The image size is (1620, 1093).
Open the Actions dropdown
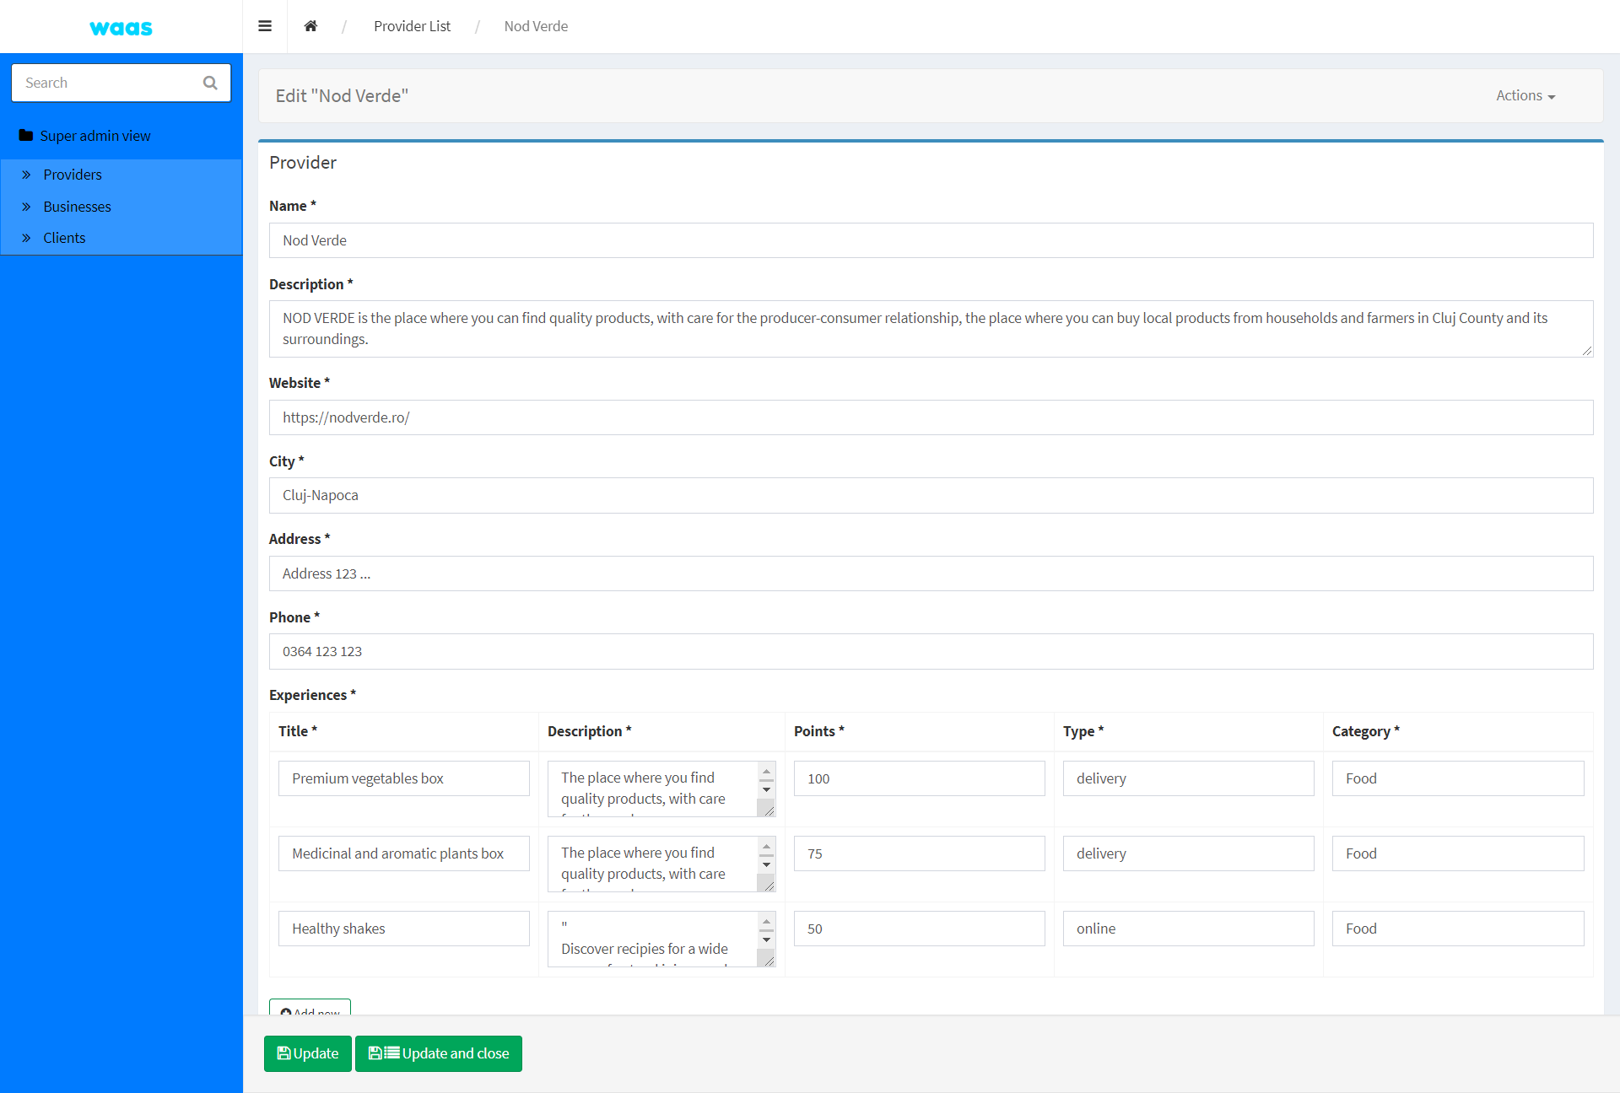pyautogui.click(x=1525, y=96)
